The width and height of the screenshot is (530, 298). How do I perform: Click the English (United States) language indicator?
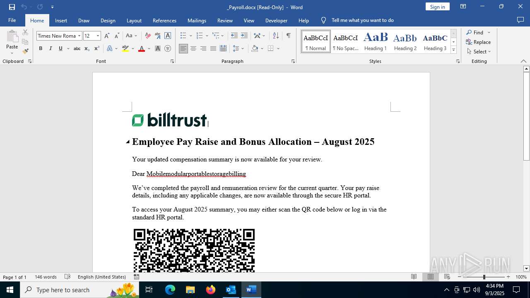102,277
